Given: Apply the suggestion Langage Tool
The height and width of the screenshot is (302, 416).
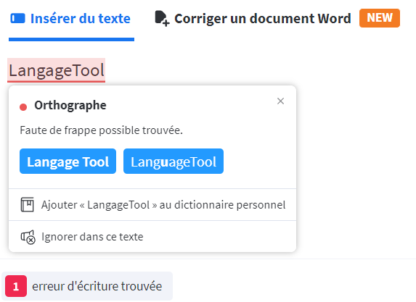Looking at the screenshot, I should tap(68, 162).
